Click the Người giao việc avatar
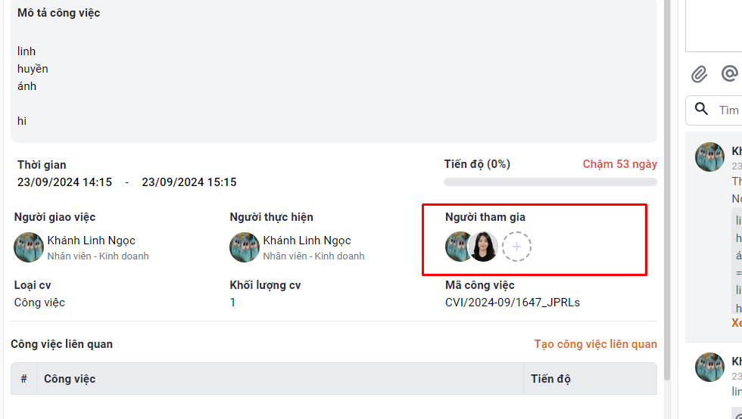 click(29, 247)
